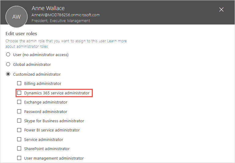Click the Anne Wallace name heading
This screenshot has height=163, width=235.
tap(48, 8)
